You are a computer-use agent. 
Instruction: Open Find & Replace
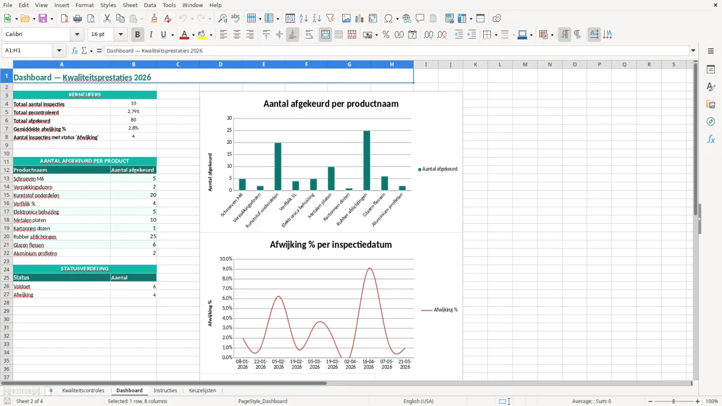pos(222,19)
